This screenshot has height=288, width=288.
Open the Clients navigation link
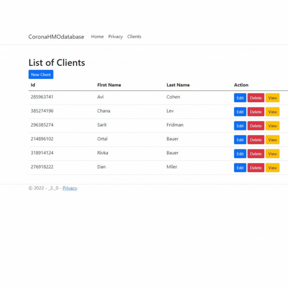[x=134, y=37]
